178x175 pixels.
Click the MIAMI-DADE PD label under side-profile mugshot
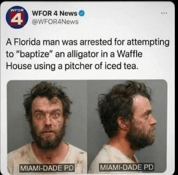127,167
